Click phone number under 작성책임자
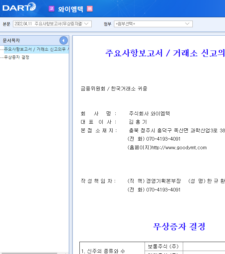 [x=163, y=190]
